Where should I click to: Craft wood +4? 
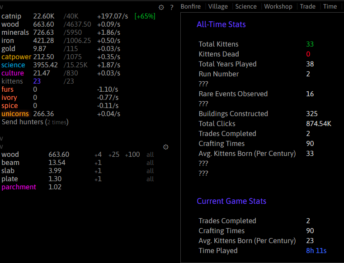[98, 155]
